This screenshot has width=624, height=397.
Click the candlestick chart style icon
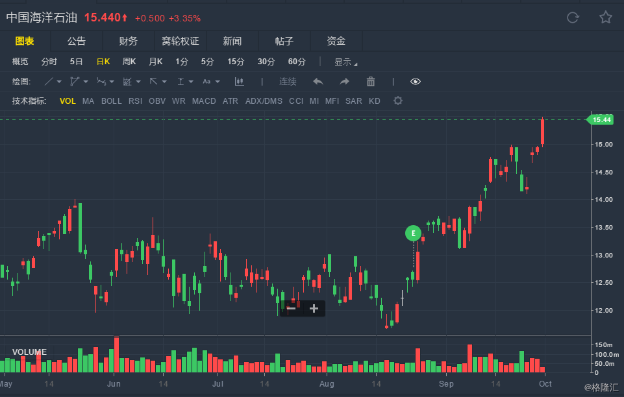click(x=239, y=82)
